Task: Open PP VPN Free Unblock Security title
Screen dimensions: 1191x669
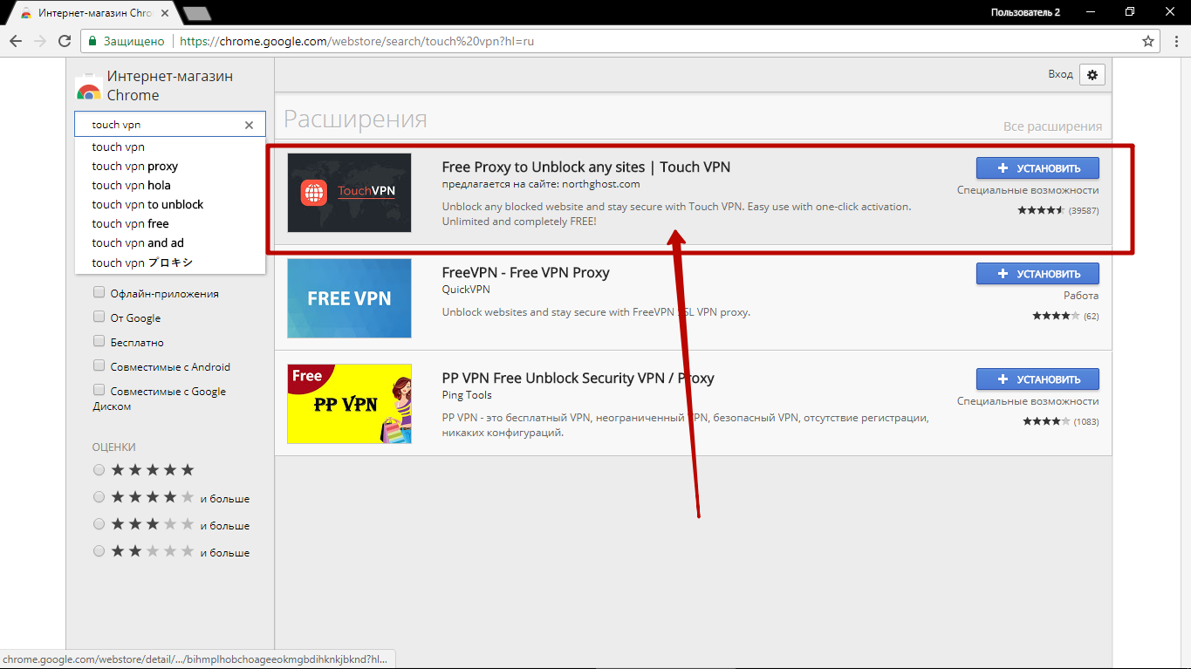Action: 578,378
